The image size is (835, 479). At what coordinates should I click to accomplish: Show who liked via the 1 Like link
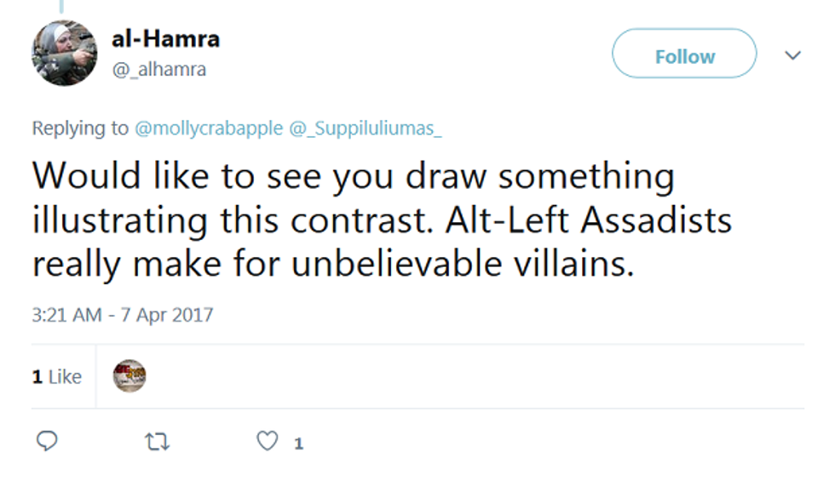click(x=57, y=376)
